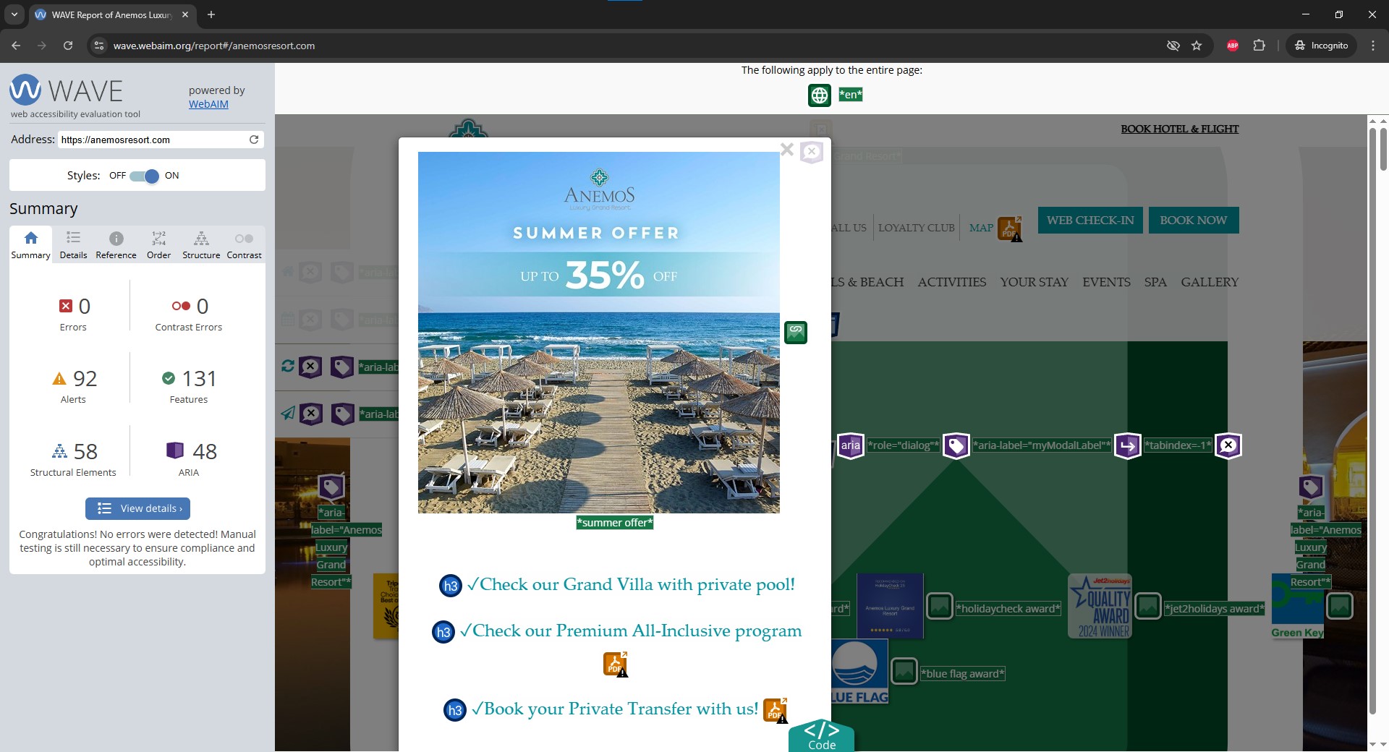This screenshot has width=1389, height=752.
Task: Reload the page via browser refresh button
Action: coord(68,46)
